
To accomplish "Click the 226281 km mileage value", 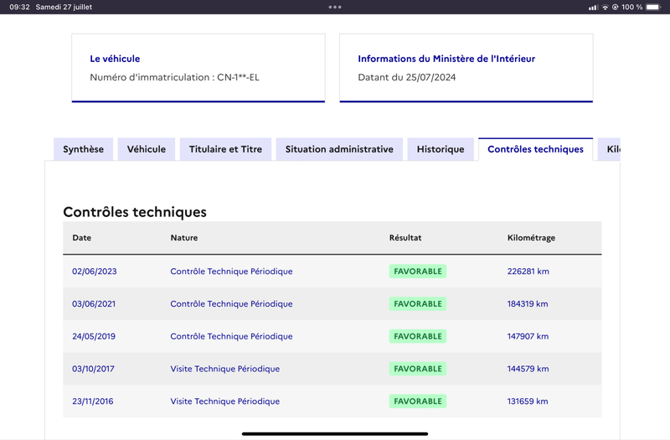I will point(528,272).
